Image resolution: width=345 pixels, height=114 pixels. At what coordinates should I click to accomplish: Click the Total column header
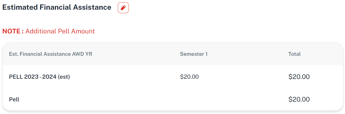[x=294, y=54]
